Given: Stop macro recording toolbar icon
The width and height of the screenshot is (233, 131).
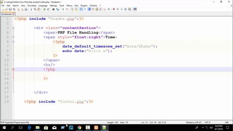Looking at the screenshot, I should (118, 9).
